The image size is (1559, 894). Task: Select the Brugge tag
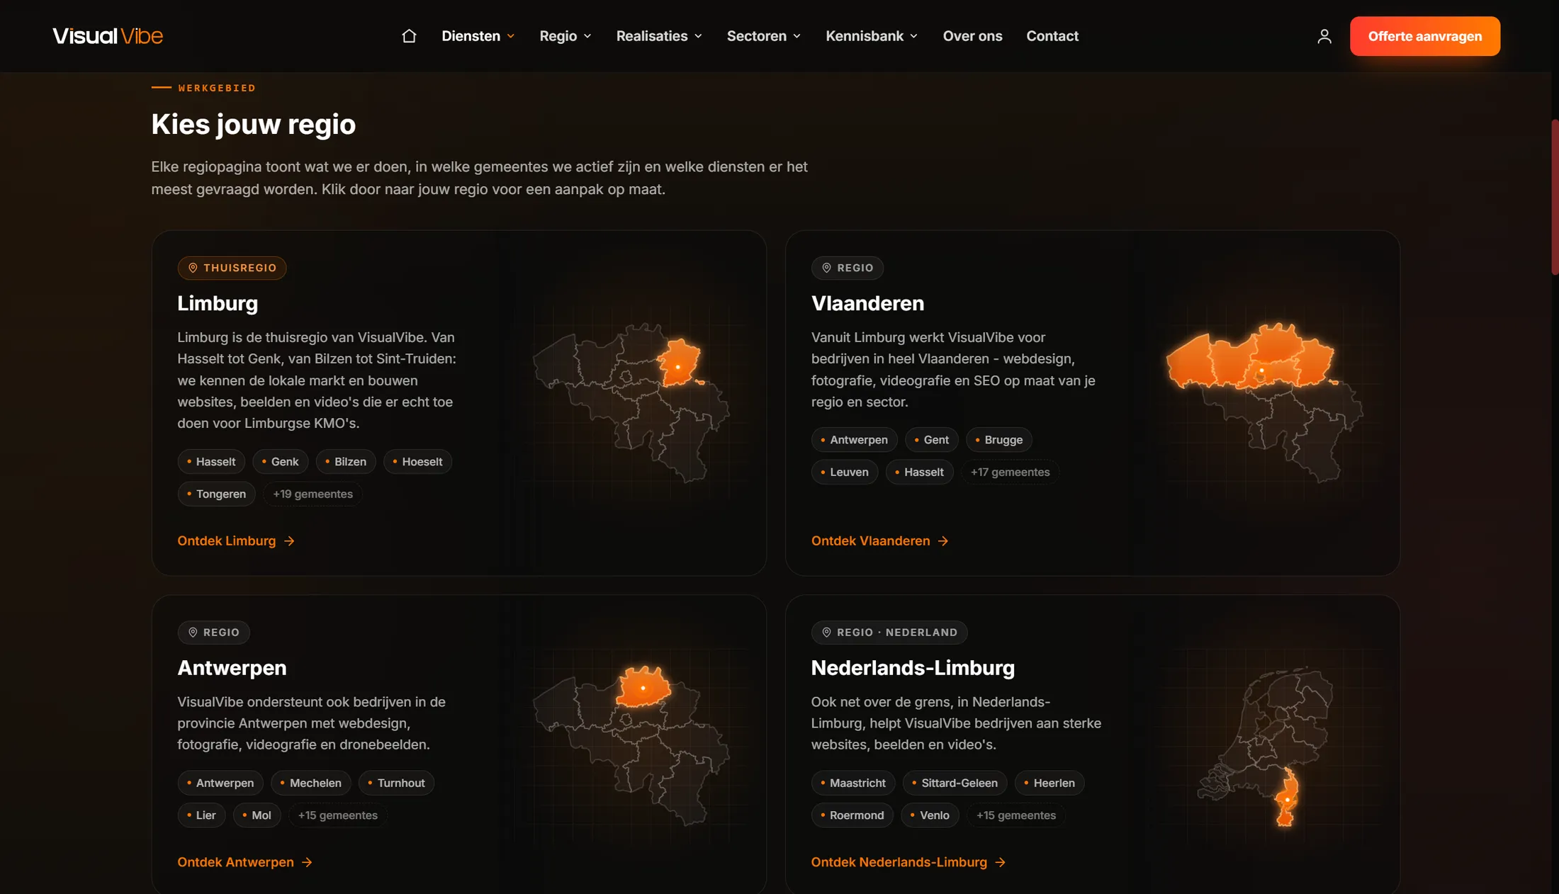coord(998,440)
